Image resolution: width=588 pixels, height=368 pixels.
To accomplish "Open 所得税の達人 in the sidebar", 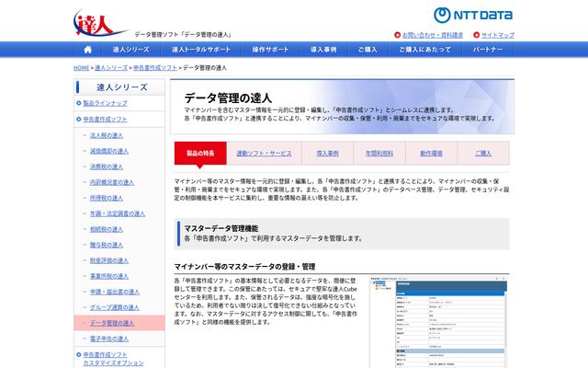I will tap(107, 198).
